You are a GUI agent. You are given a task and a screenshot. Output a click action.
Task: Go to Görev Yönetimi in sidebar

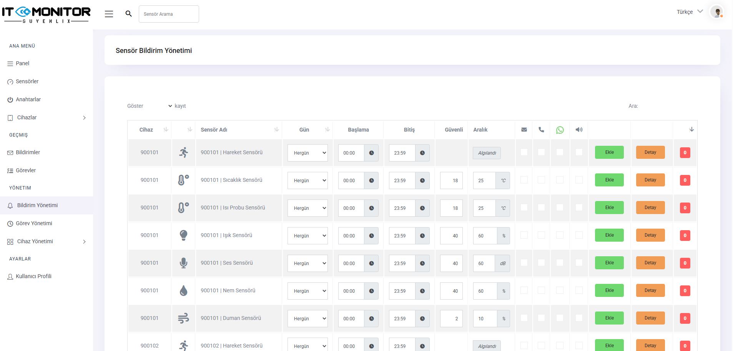(34, 223)
